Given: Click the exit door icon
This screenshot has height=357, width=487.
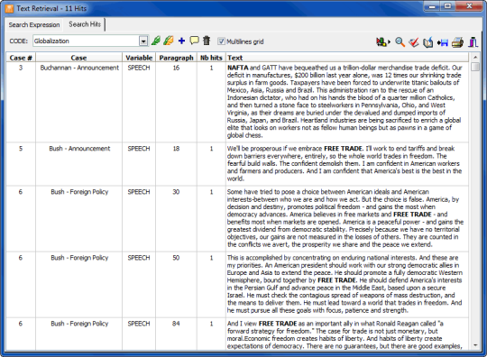Looking at the screenshot, I should [x=473, y=41].
